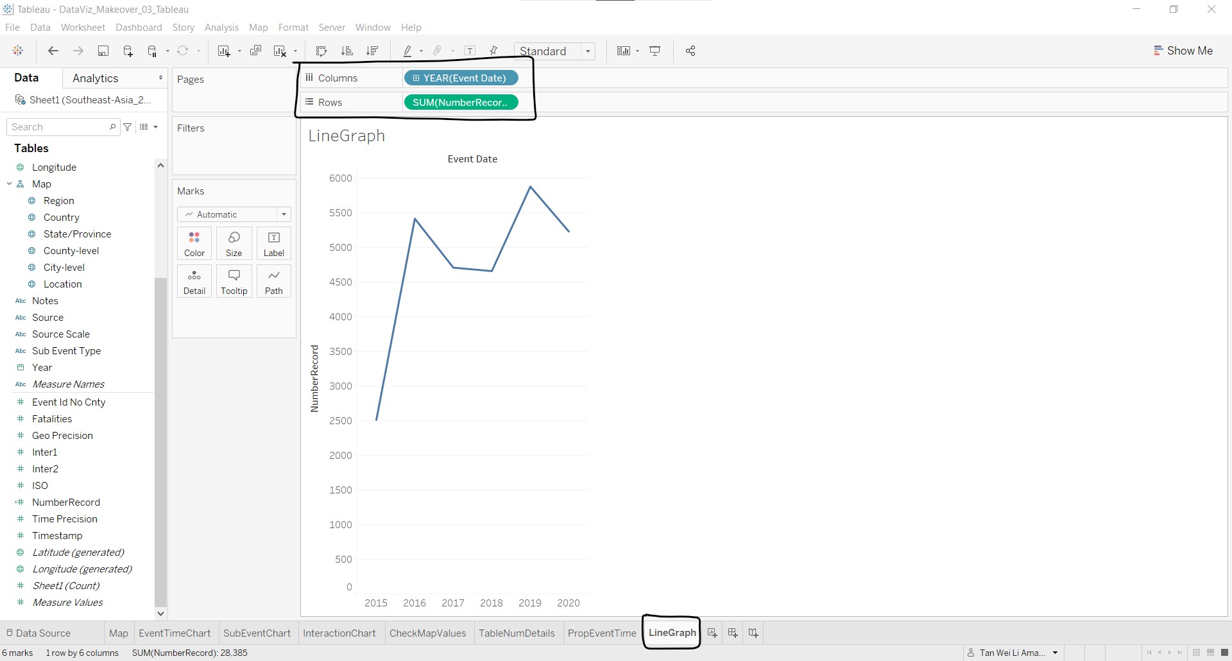Click the Show Me button
Image resolution: width=1232 pixels, height=661 pixels.
click(x=1183, y=51)
